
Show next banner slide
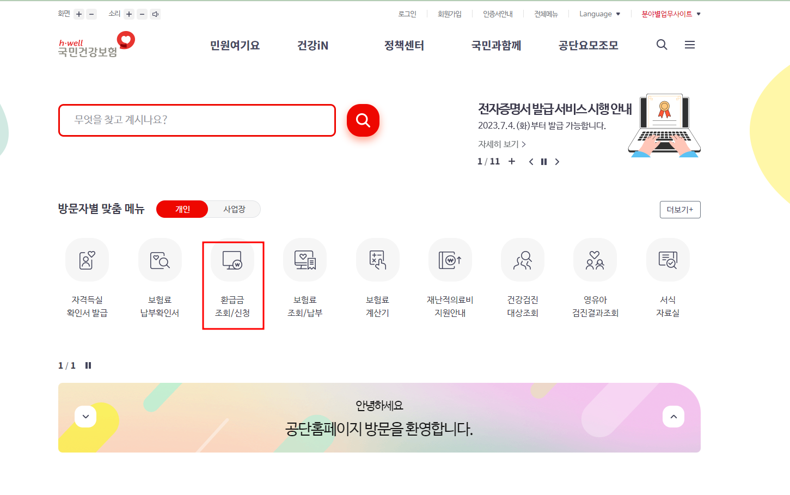tap(557, 162)
